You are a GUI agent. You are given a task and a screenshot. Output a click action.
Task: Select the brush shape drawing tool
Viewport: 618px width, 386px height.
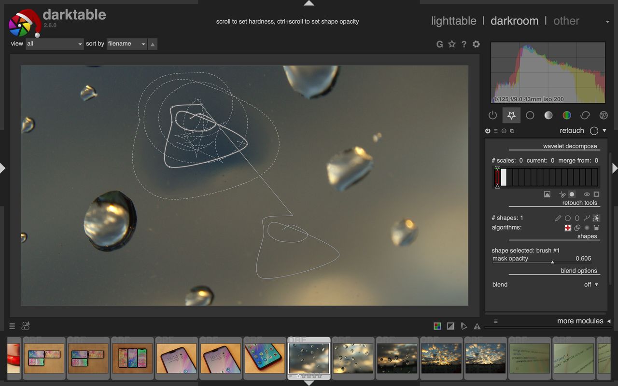(x=558, y=218)
